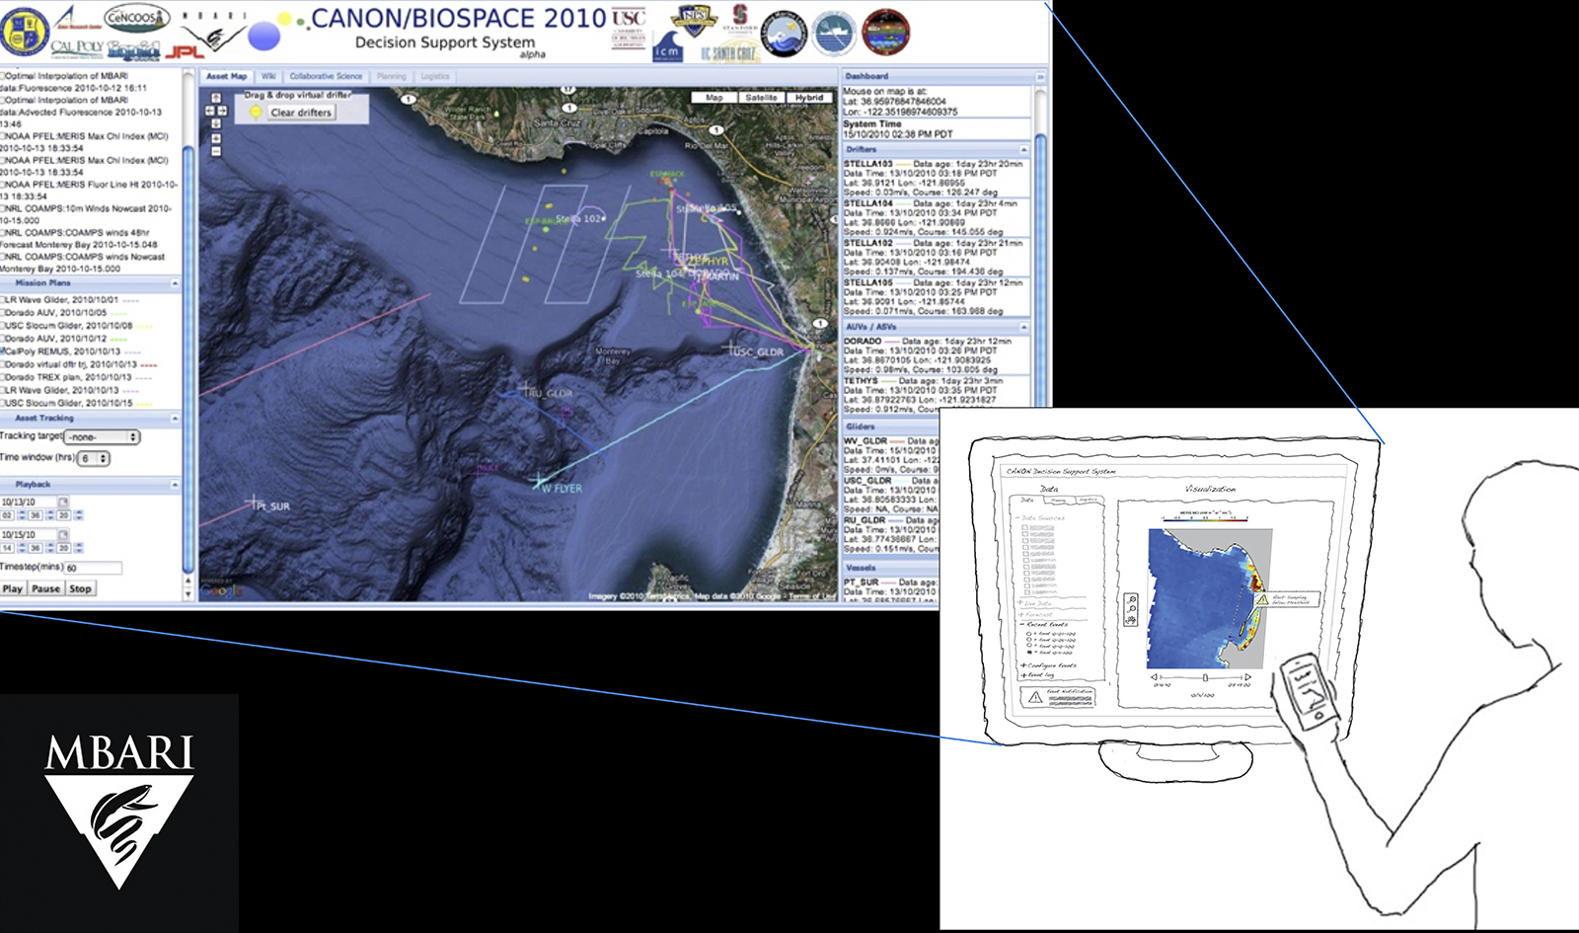Click the USC_GLDR glider marker on map

(x=731, y=348)
